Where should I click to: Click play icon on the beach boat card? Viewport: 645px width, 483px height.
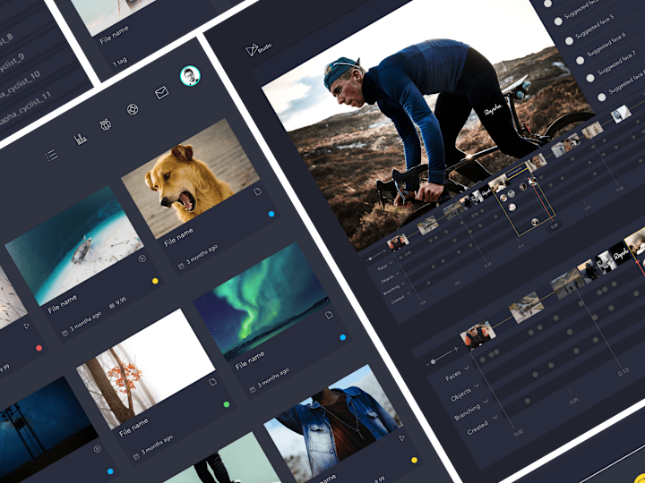[x=142, y=258]
